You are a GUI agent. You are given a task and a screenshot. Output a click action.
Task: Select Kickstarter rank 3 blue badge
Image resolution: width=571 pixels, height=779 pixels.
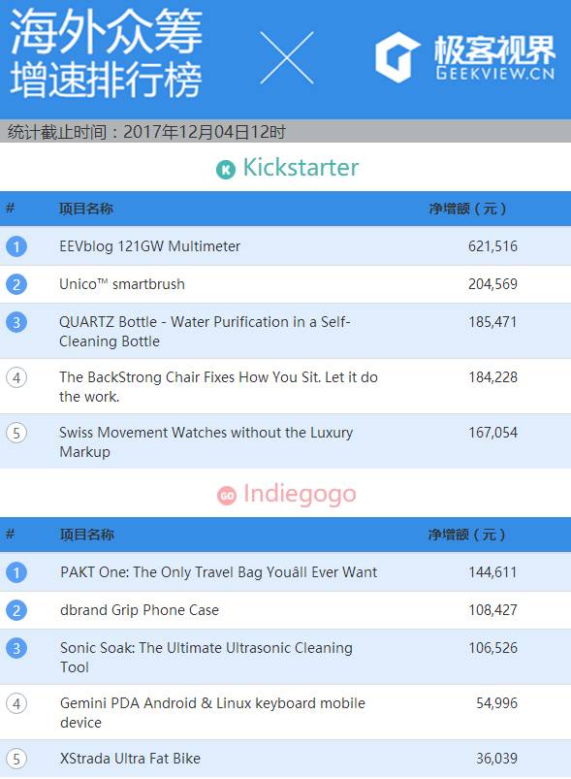[16, 322]
